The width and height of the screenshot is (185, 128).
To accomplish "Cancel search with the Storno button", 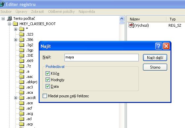I will 155,67.
